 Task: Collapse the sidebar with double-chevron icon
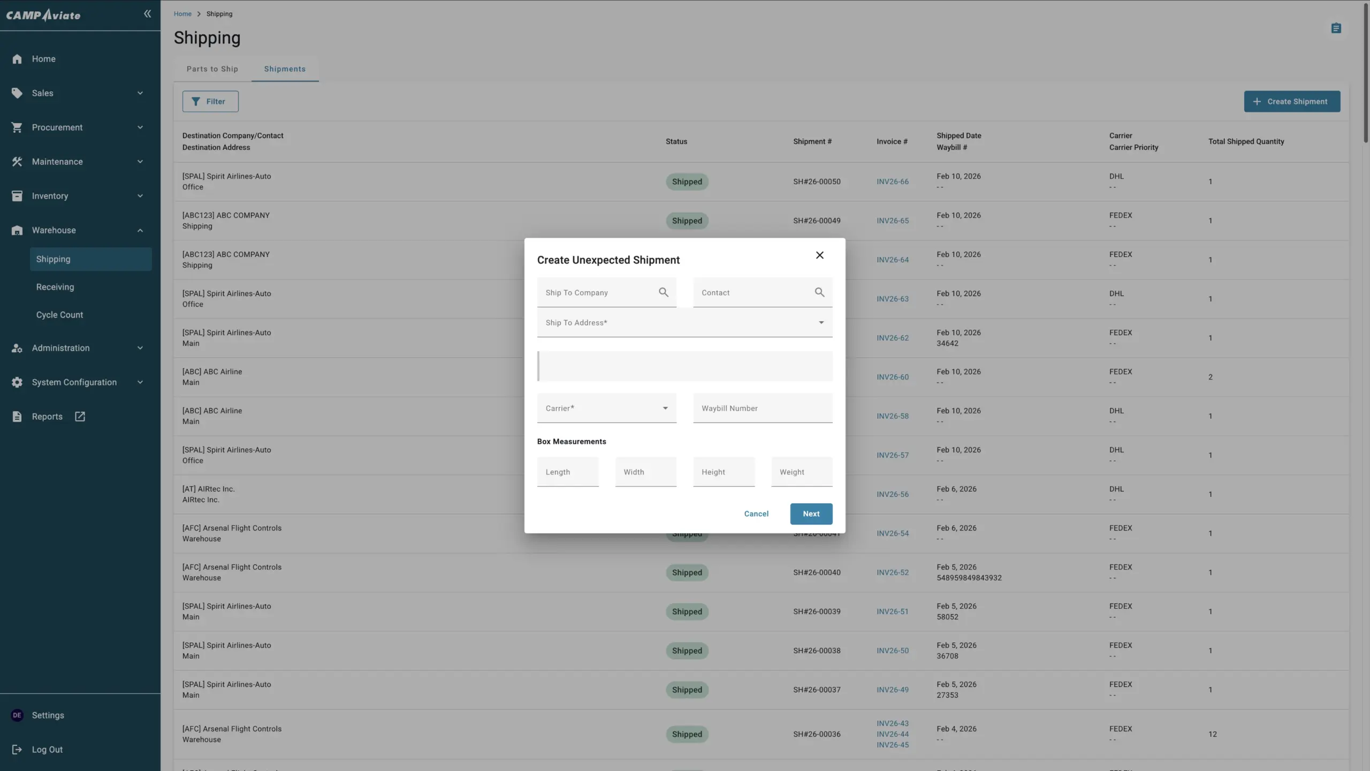[x=147, y=14]
